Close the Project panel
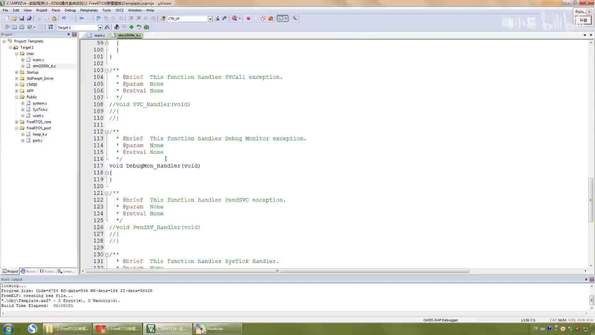Image resolution: width=595 pixels, height=335 pixels. click(x=74, y=34)
